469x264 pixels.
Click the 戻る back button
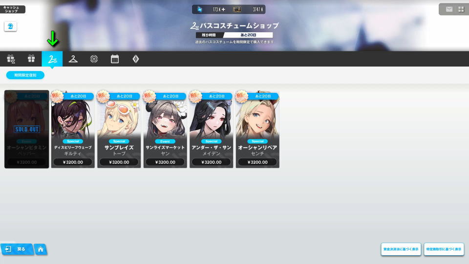click(x=17, y=249)
